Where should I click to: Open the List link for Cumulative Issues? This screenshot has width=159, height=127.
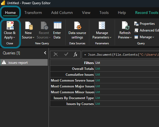(x=98, y=74)
